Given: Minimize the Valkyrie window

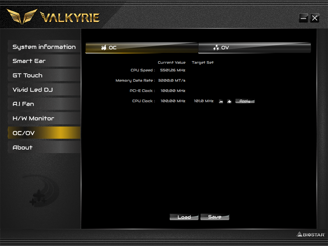Looking at the screenshot, I should 303,18.
